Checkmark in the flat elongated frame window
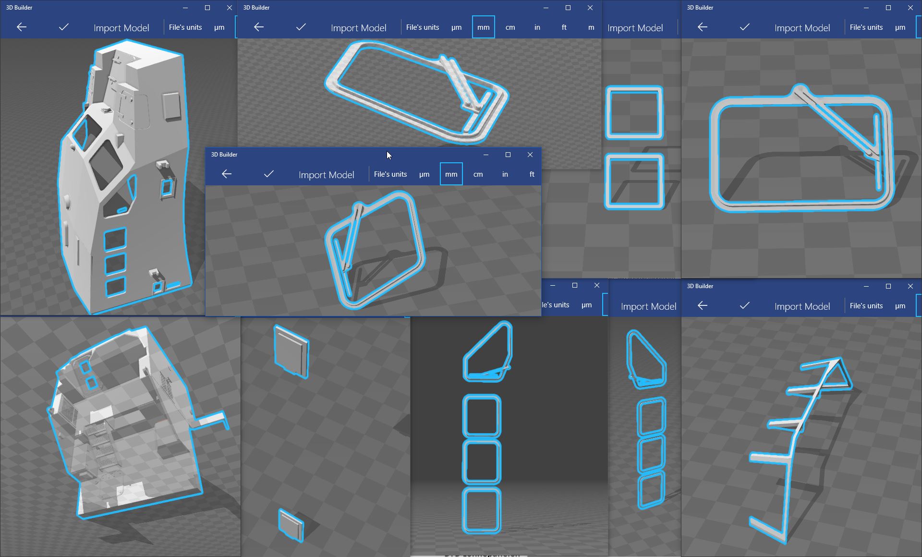The image size is (922, 557). (301, 27)
